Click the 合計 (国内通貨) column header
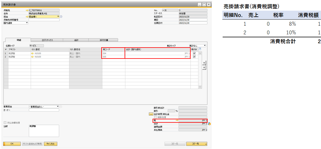 [158, 49]
